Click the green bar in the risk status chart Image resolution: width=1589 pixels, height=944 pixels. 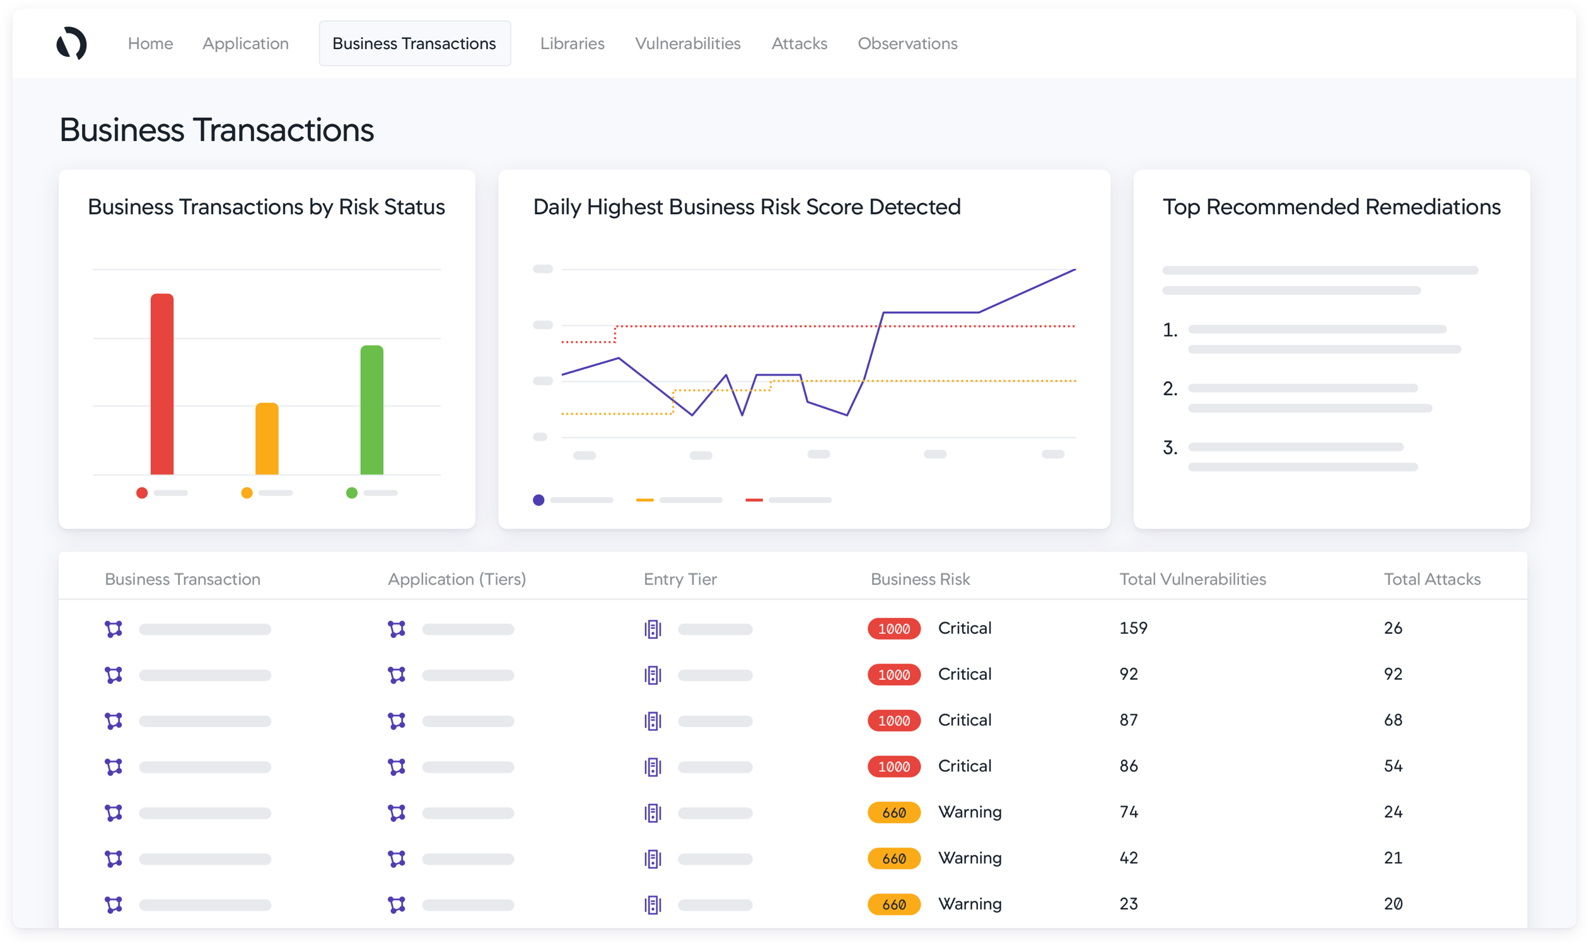click(371, 410)
